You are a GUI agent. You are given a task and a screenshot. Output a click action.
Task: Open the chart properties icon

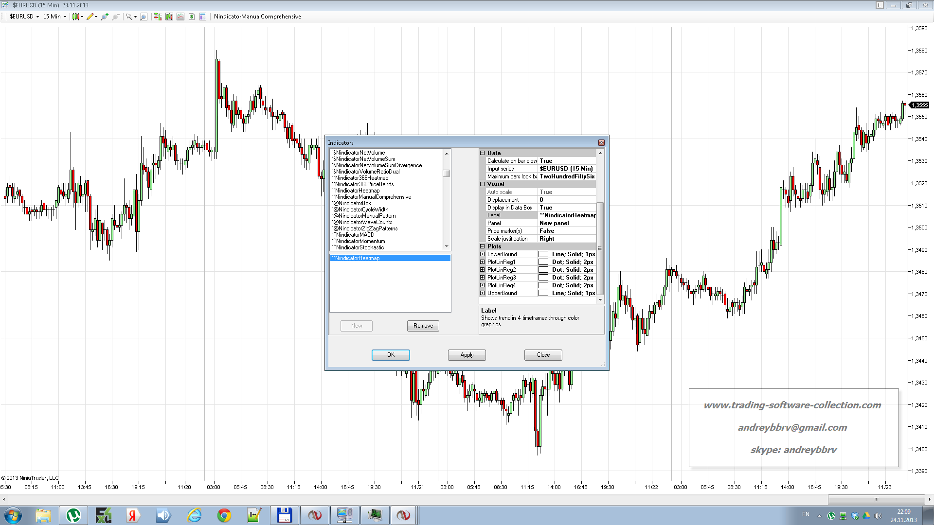pyautogui.click(x=203, y=17)
